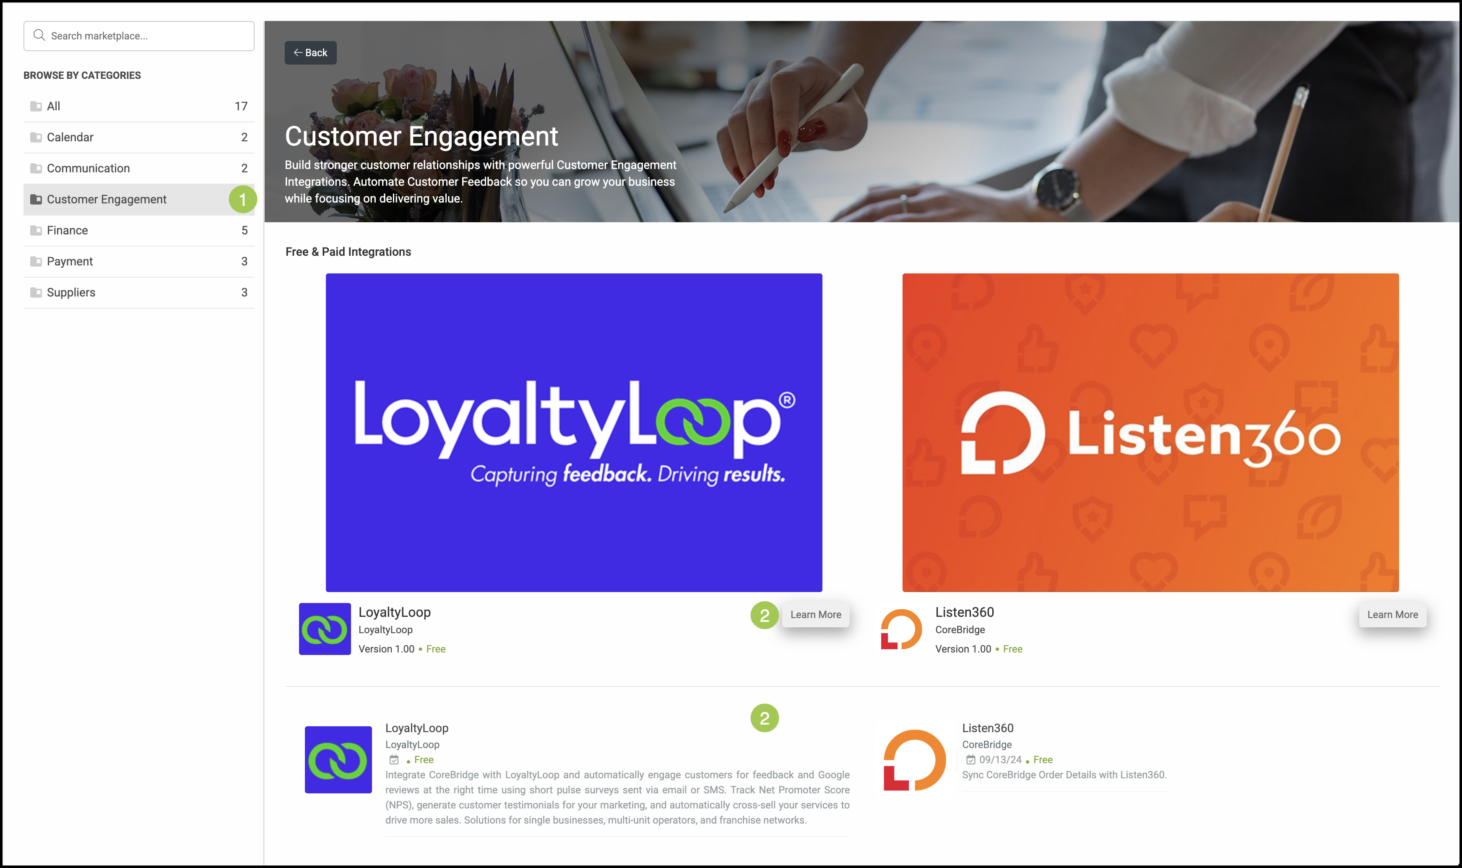Open the Communication category
The image size is (1462, 868).
click(139, 169)
